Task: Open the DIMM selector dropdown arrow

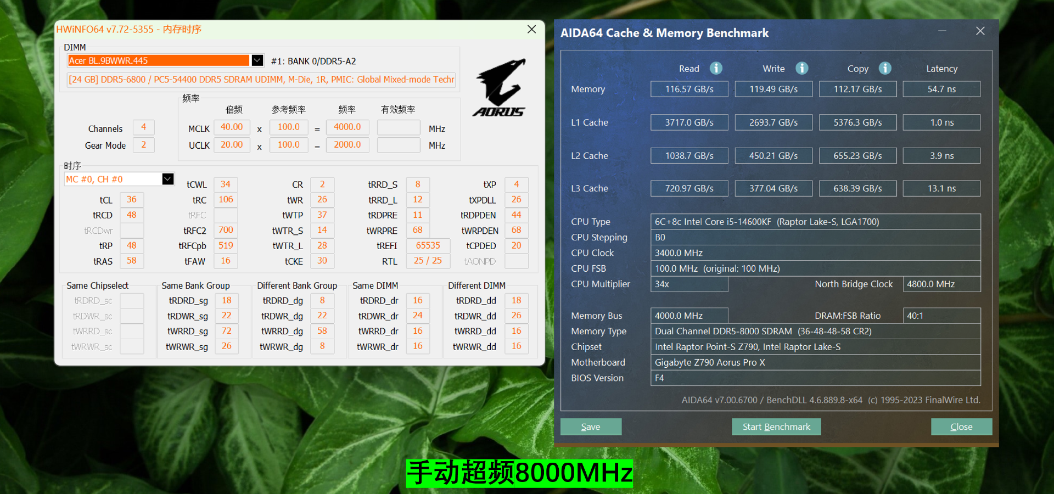Action: point(257,60)
